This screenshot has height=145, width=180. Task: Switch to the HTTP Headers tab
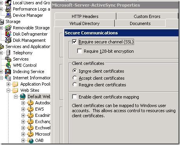[x=85, y=16]
